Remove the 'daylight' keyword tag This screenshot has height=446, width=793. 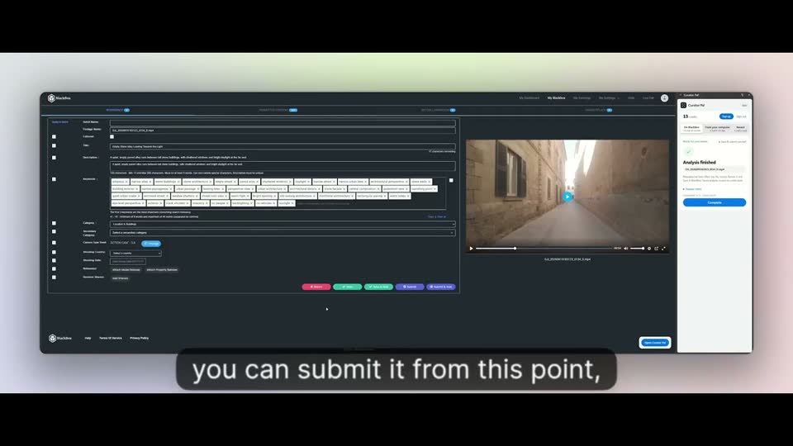308,182
